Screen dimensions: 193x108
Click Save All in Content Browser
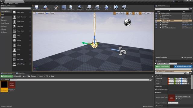(17, 76)
